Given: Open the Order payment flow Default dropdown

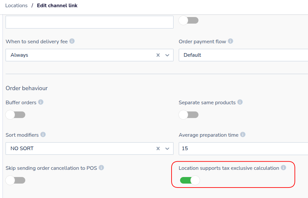Looking at the screenshot, I should [243, 55].
